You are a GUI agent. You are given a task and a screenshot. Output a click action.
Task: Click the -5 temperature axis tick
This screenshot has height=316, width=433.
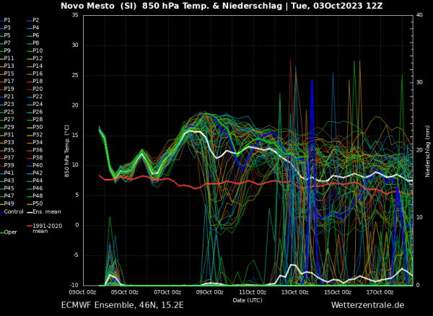tap(76, 255)
